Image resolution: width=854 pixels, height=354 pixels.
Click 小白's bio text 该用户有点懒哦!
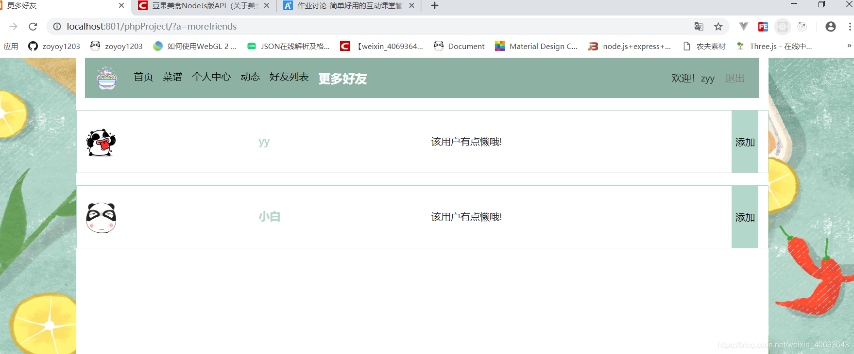(466, 217)
